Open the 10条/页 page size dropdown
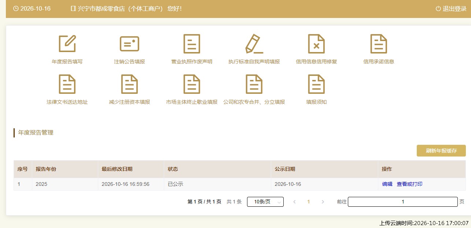The width and height of the screenshot is (471, 228). point(265,202)
